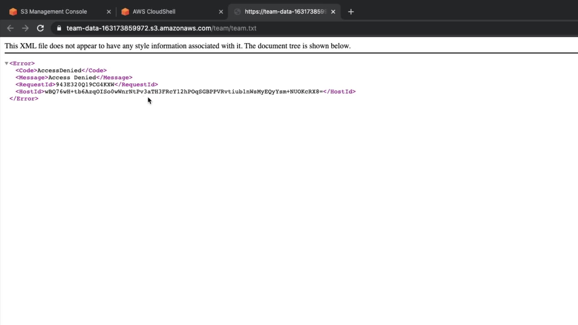
Task: Click the AccessDenied code text
Action: [59, 70]
